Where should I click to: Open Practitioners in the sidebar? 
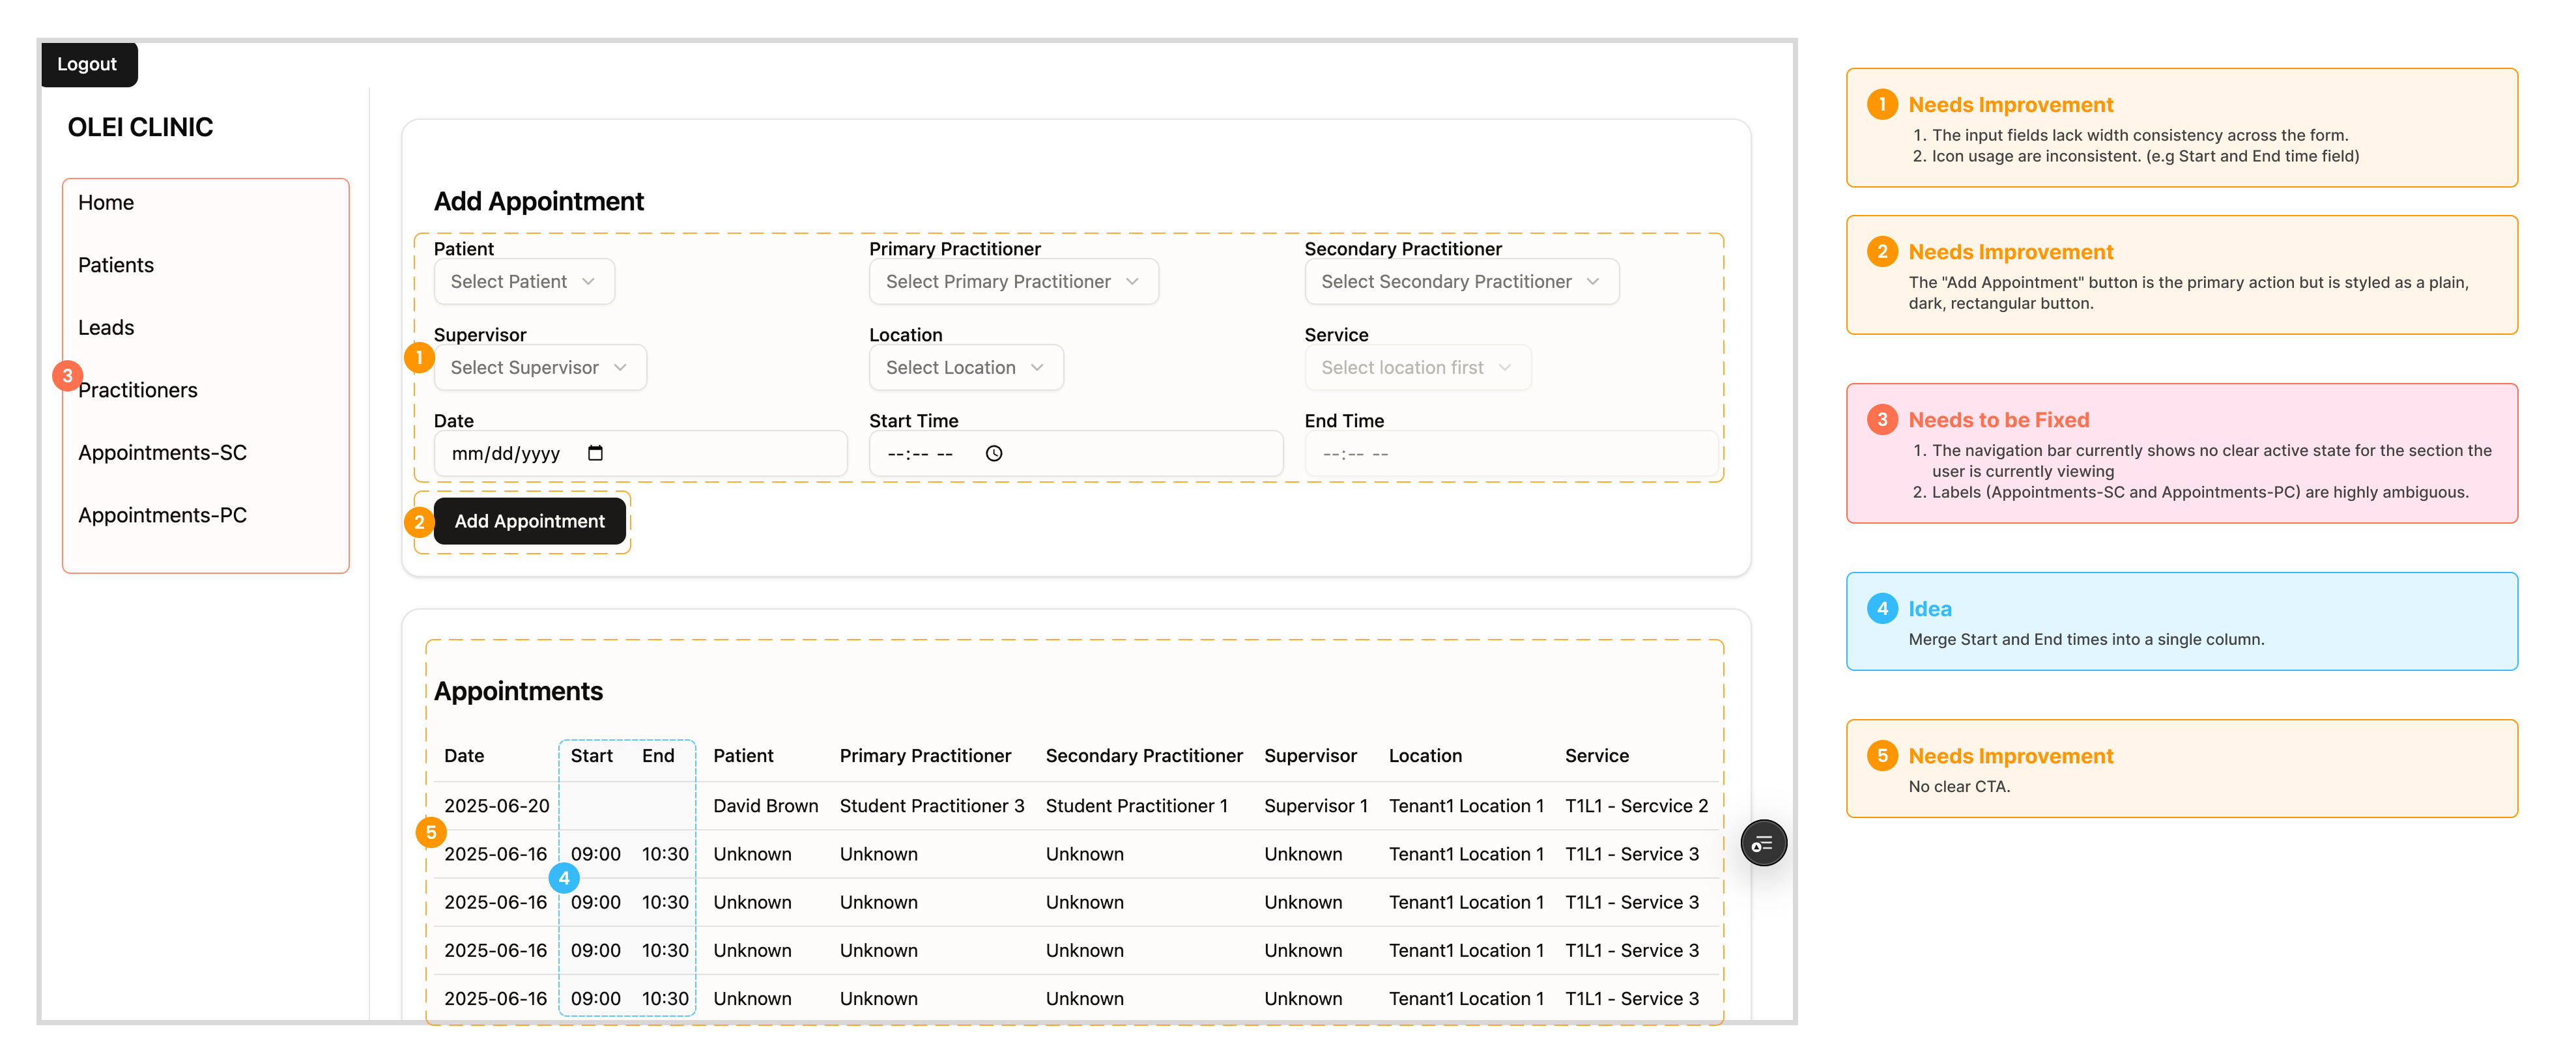pyautogui.click(x=138, y=390)
